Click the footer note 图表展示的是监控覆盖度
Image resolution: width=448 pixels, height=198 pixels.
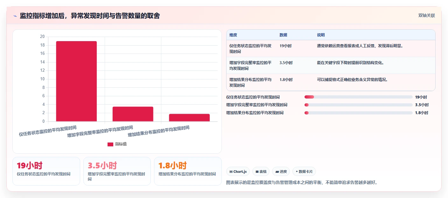[x=302, y=183]
